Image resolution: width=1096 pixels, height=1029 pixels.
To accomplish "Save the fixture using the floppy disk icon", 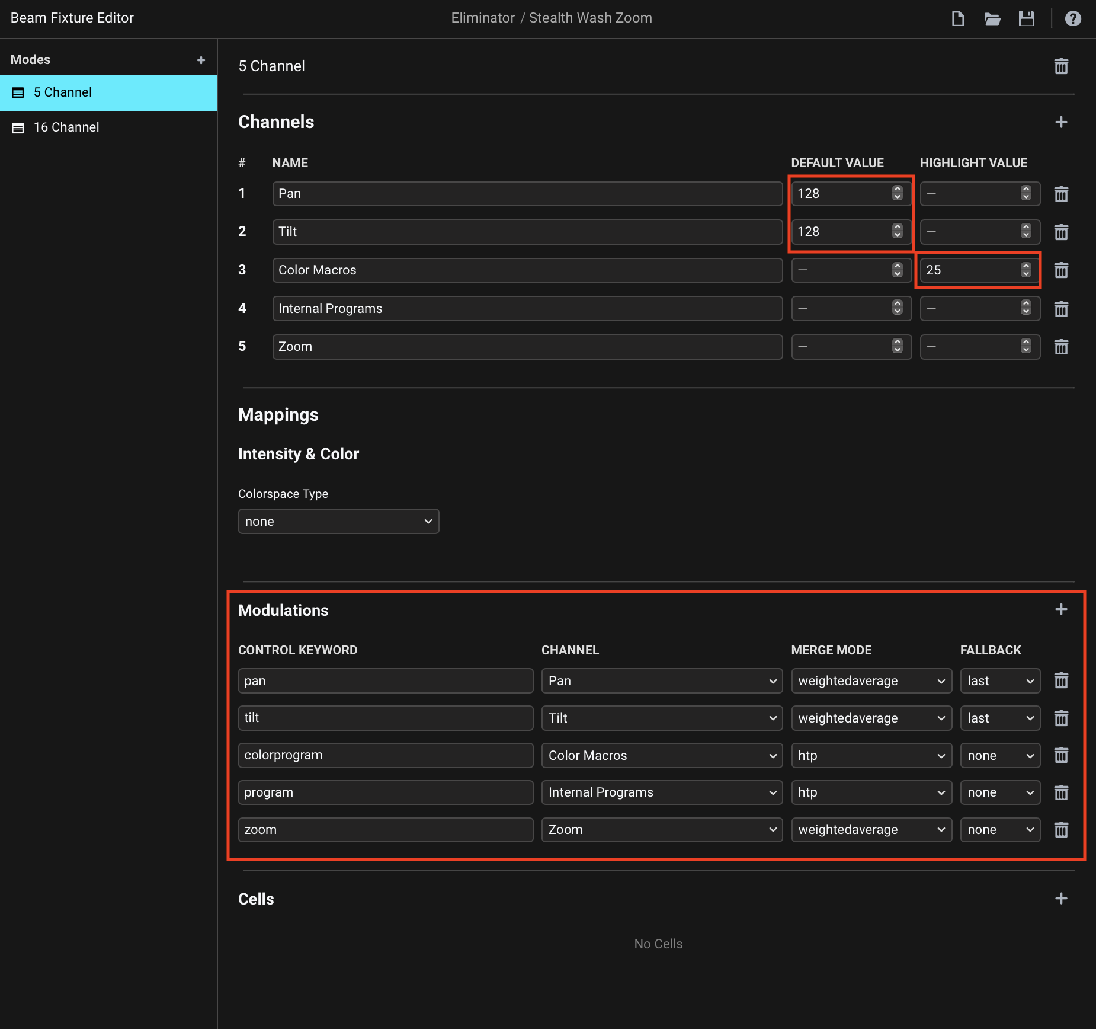I will [1027, 18].
